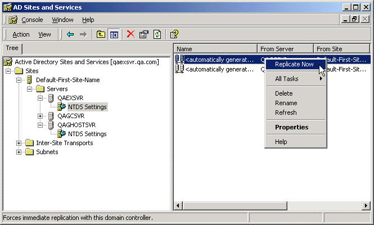
Task: Open the Action menu
Action: click(x=21, y=34)
